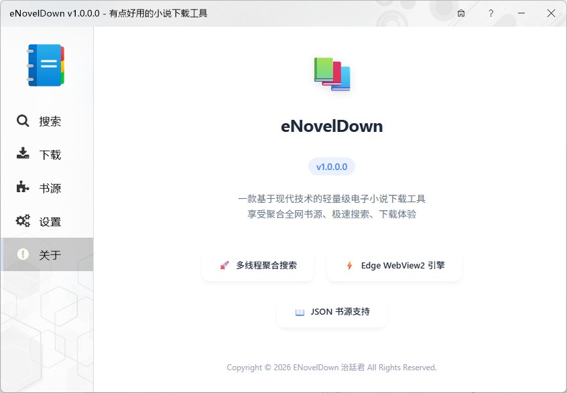Click the copyright text at page bottom
Viewport: 567px width, 393px height.
pyautogui.click(x=331, y=367)
